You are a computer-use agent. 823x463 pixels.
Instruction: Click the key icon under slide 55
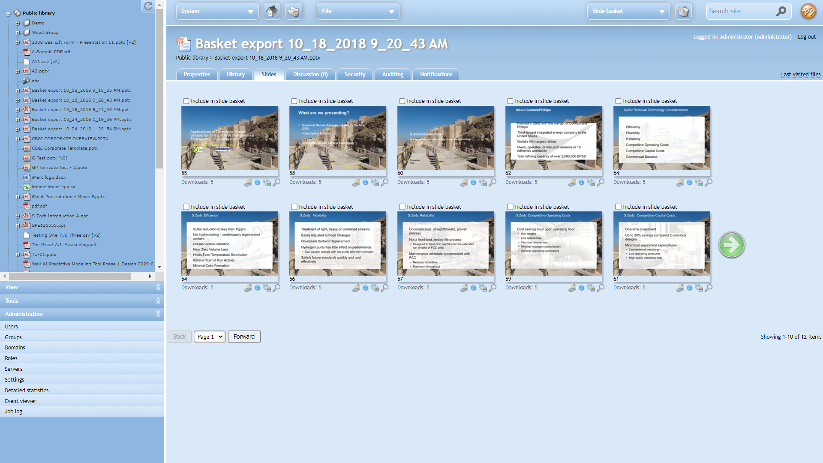pyautogui.click(x=248, y=182)
